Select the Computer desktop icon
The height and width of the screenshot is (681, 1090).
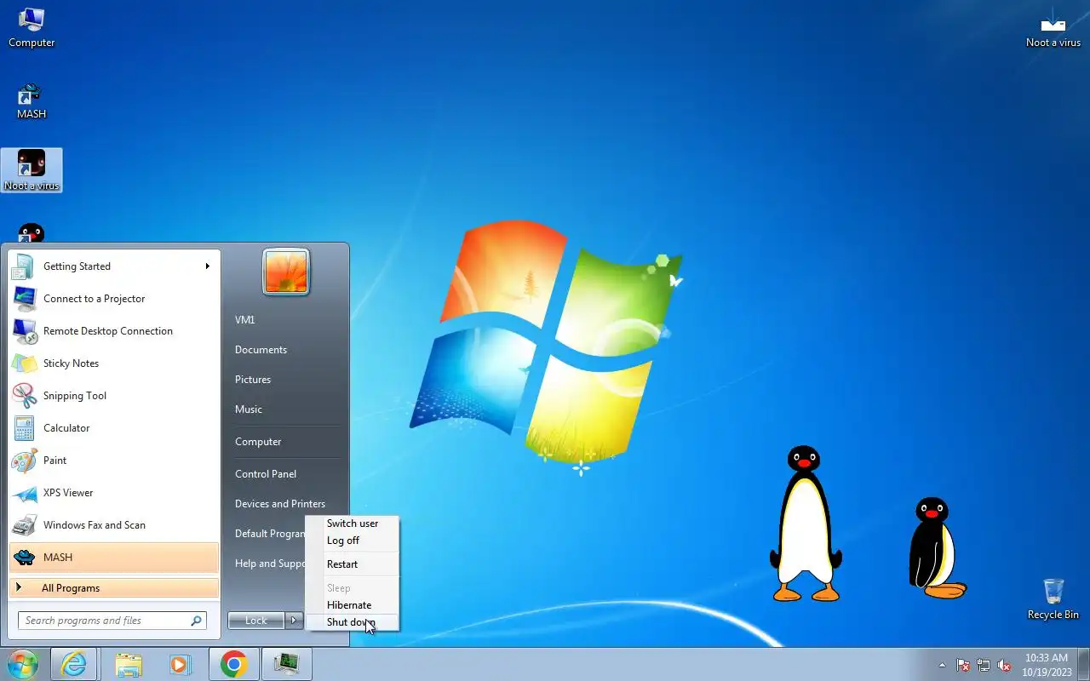(32, 27)
